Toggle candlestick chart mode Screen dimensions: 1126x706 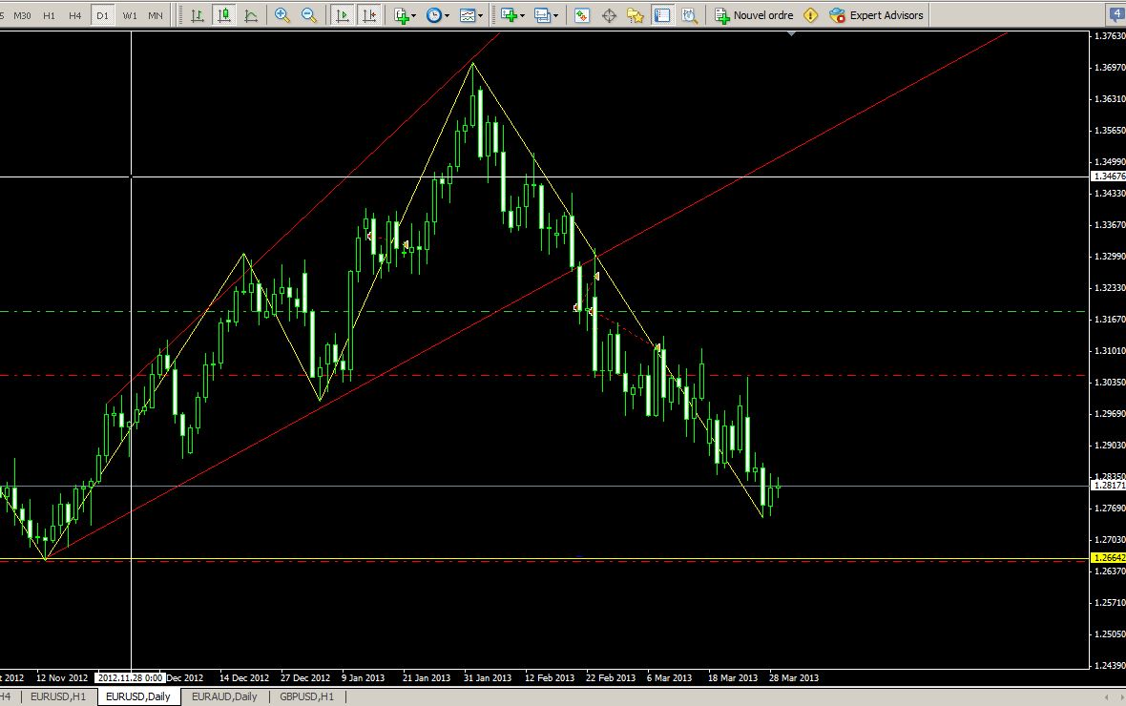coord(224,15)
